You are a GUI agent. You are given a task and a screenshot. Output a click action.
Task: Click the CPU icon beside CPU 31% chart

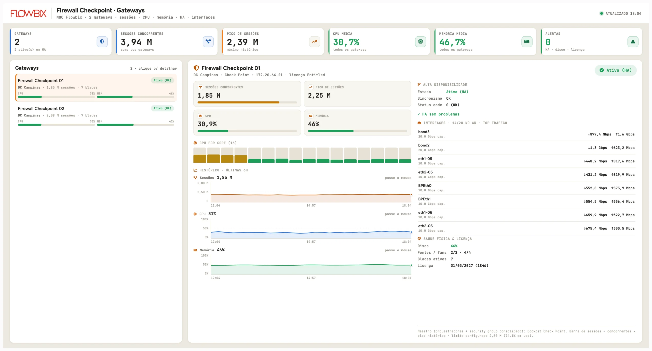[195, 214]
